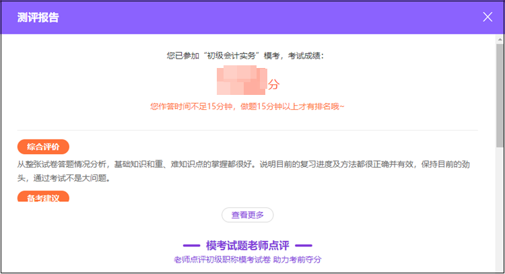This screenshot has width=505, height=274.
Task: Click the 您作答时间不足15分钟 notice
Action: [247, 106]
